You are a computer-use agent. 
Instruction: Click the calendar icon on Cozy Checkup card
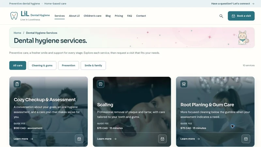(79, 139)
